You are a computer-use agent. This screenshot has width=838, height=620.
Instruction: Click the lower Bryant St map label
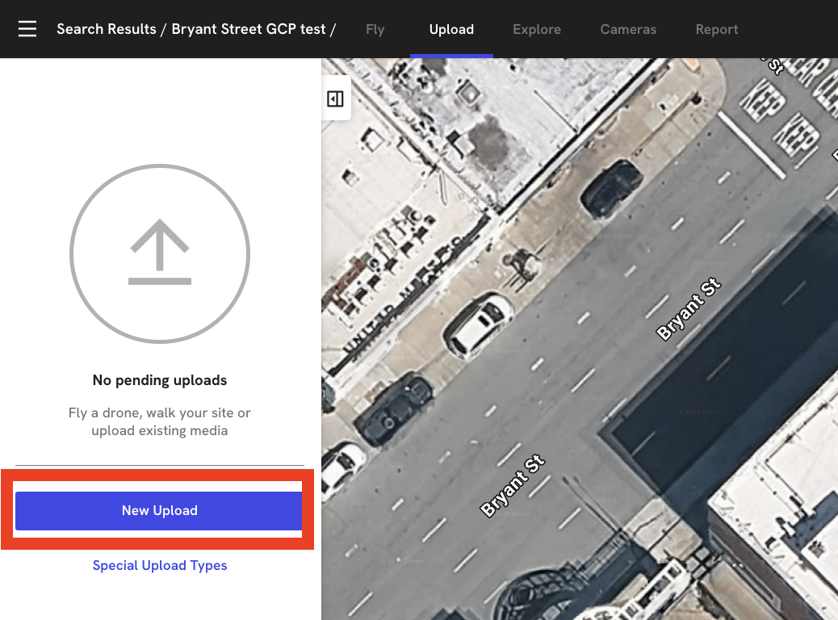tap(513, 487)
